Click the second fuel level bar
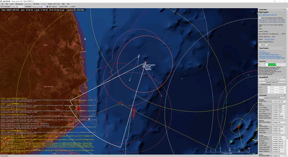Image resolution: width=288 pixels, height=157 pixels. [x=272, y=65]
